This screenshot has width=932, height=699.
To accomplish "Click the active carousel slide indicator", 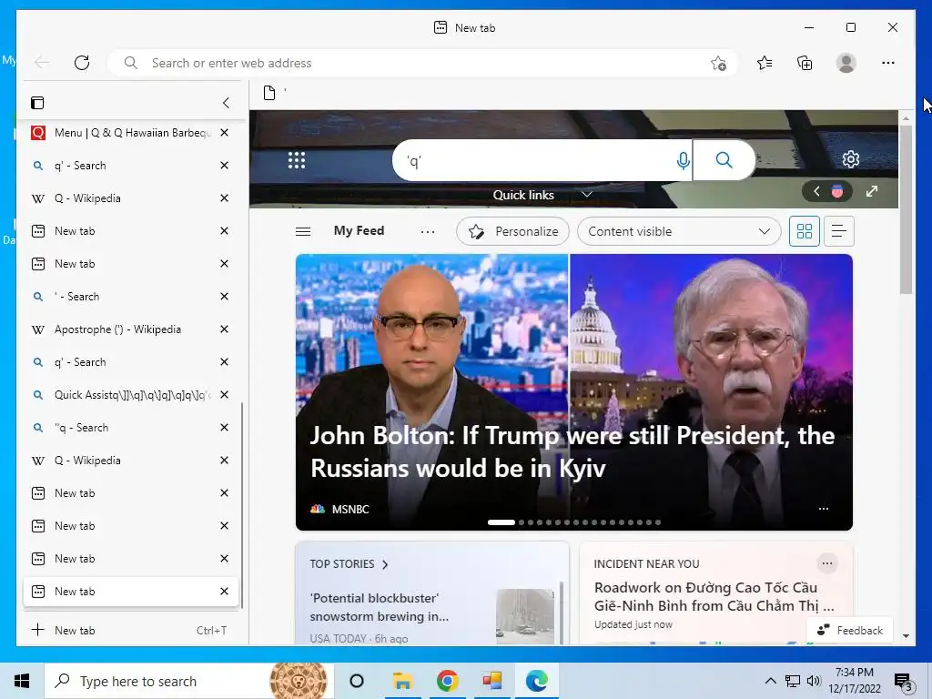I will tap(501, 522).
